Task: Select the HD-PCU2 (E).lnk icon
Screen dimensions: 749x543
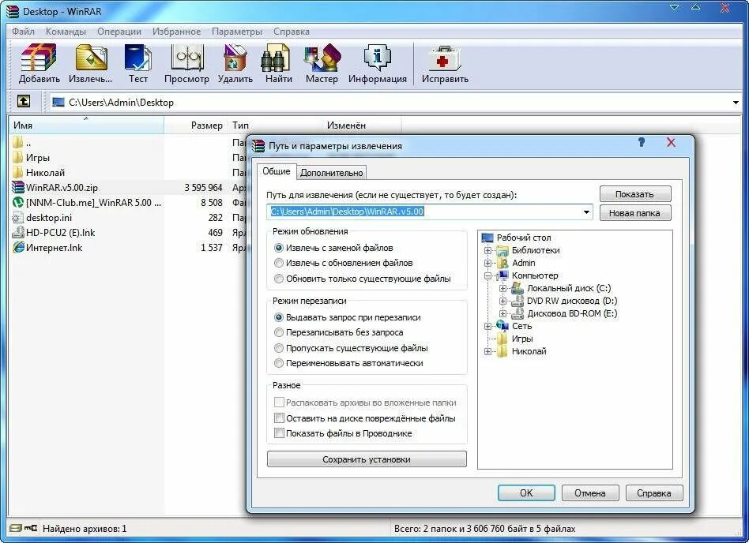Action: click(x=18, y=232)
